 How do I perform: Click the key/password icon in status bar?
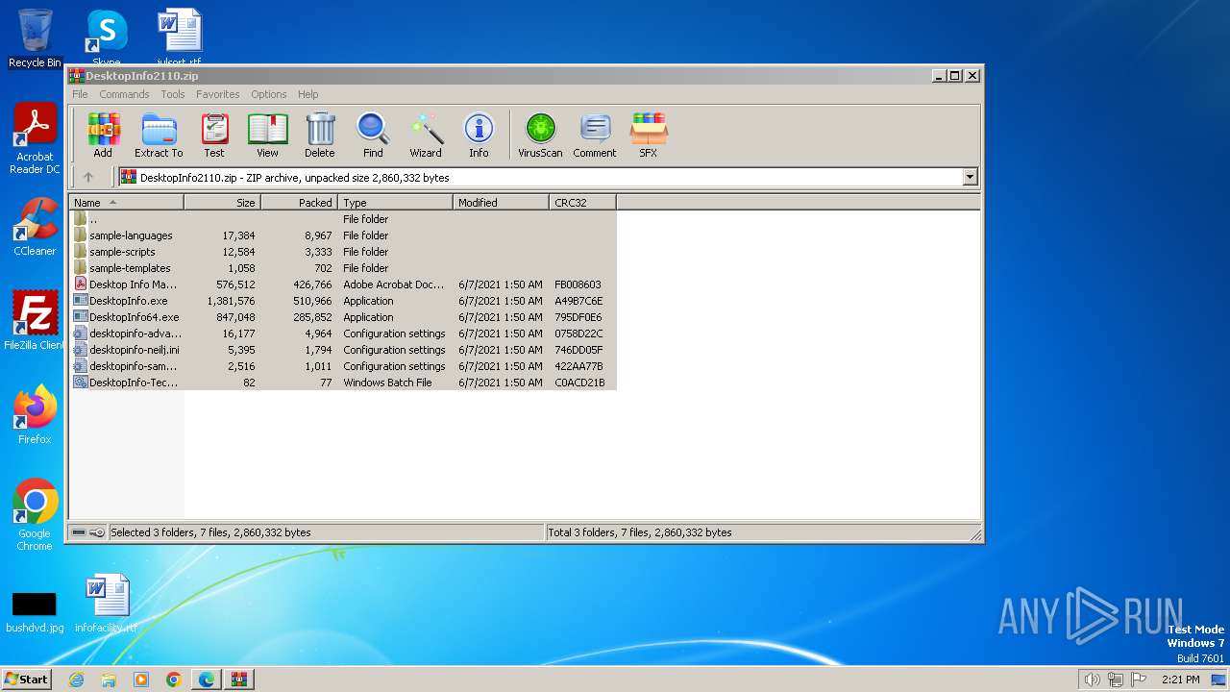97,532
